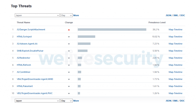196x108 pixels.
Task: Download the top JSON export
Action: (168, 15)
